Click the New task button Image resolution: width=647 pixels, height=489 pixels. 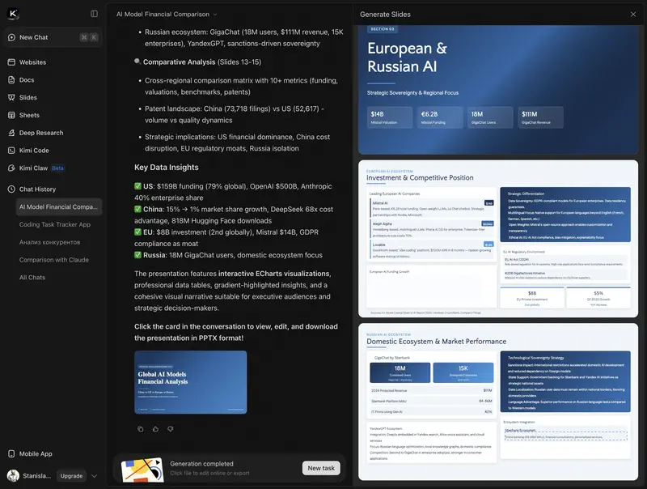(x=321, y=468)
